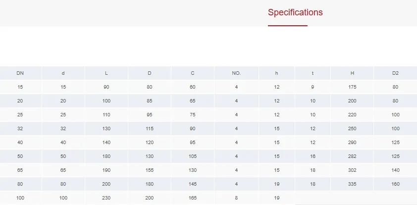Click the 9 cell in t column
Viewport: 417px width, 205px height.
[x=313, y=87]
